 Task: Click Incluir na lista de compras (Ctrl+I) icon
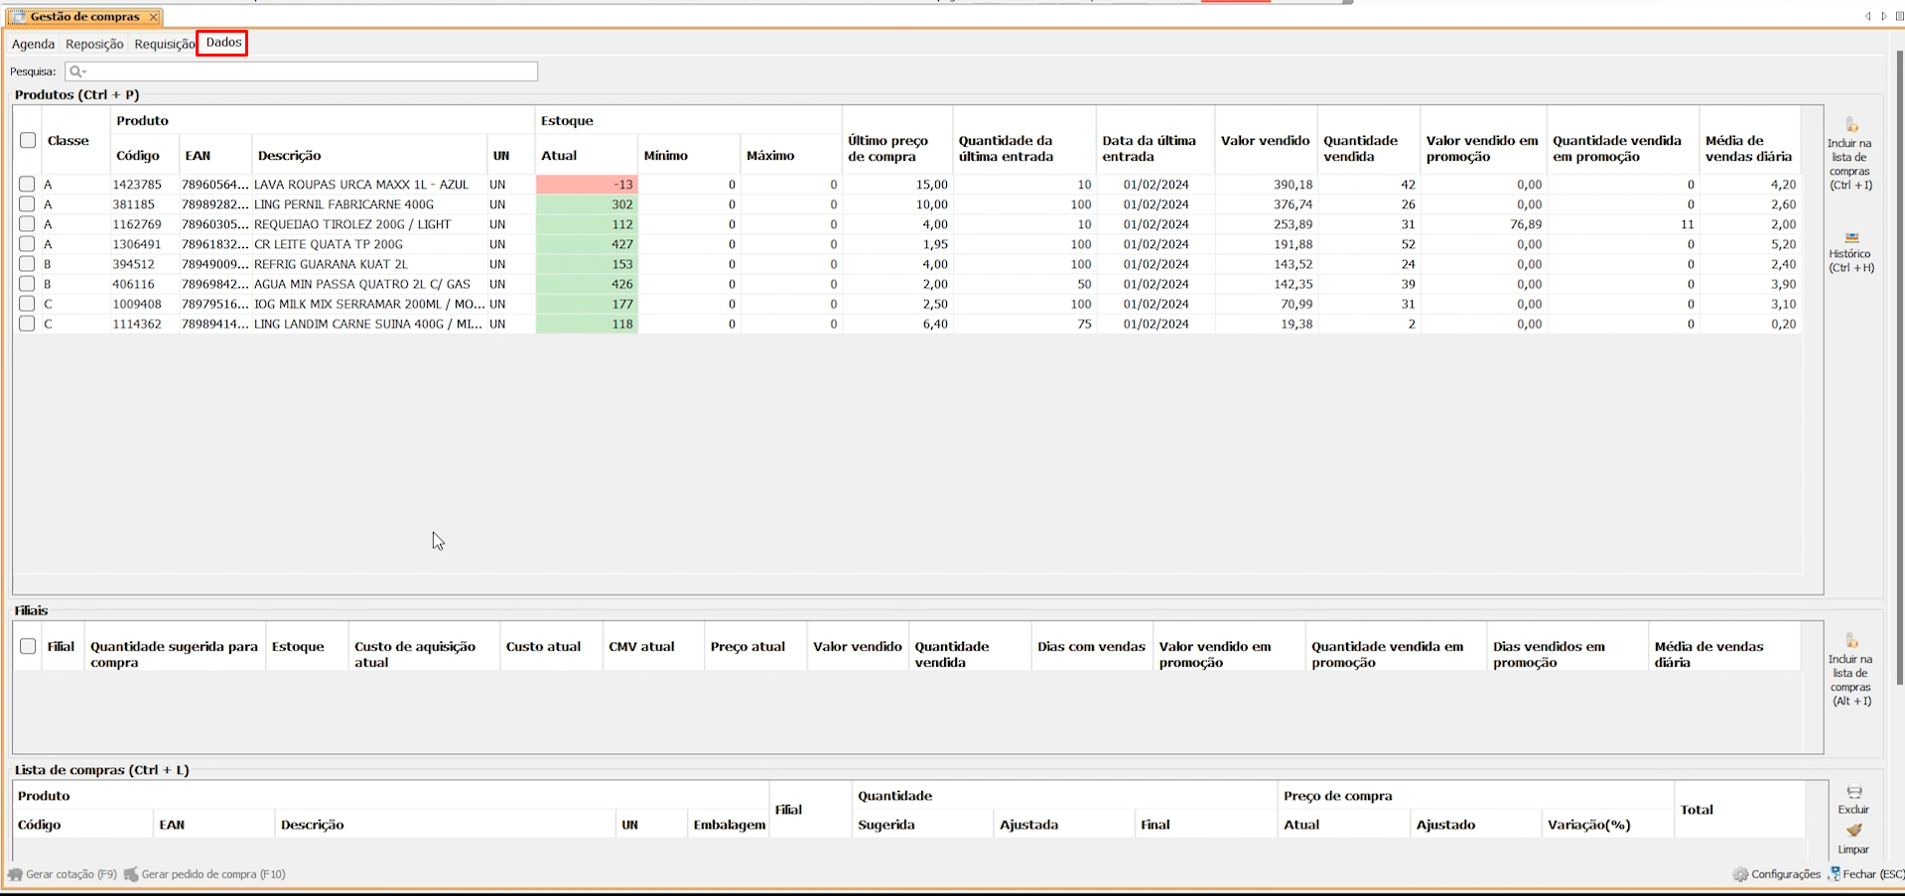click(1850, 125)
